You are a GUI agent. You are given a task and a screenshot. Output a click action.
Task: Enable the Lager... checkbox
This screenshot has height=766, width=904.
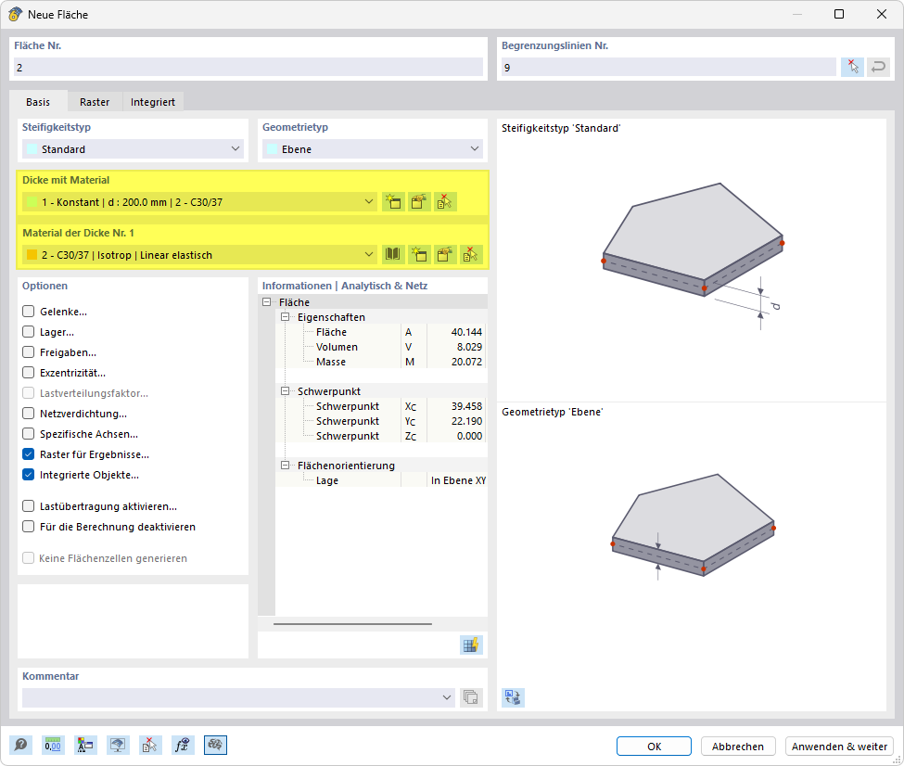[x=28, y=332]
